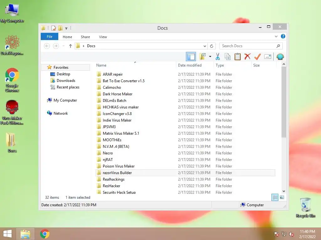Switch to the Home ribbon tab
This screenshot has width=321, height=240.
pyautogui.click(x=67, y=37)
